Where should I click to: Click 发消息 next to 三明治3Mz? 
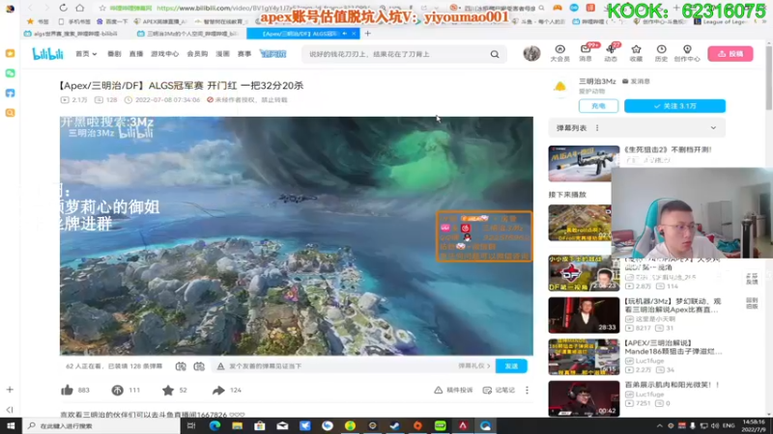point(636,81)
